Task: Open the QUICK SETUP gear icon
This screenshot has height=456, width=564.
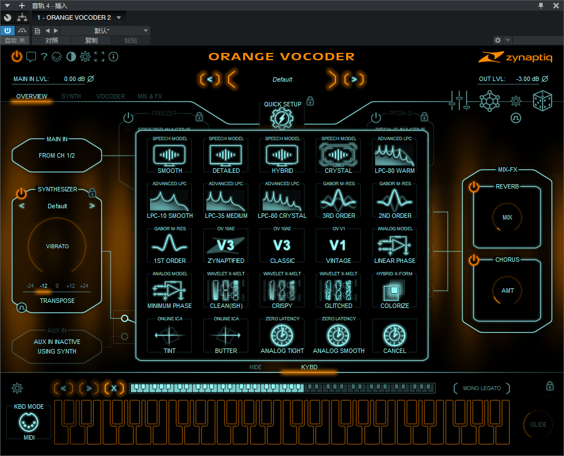Action: coord(282,119)
